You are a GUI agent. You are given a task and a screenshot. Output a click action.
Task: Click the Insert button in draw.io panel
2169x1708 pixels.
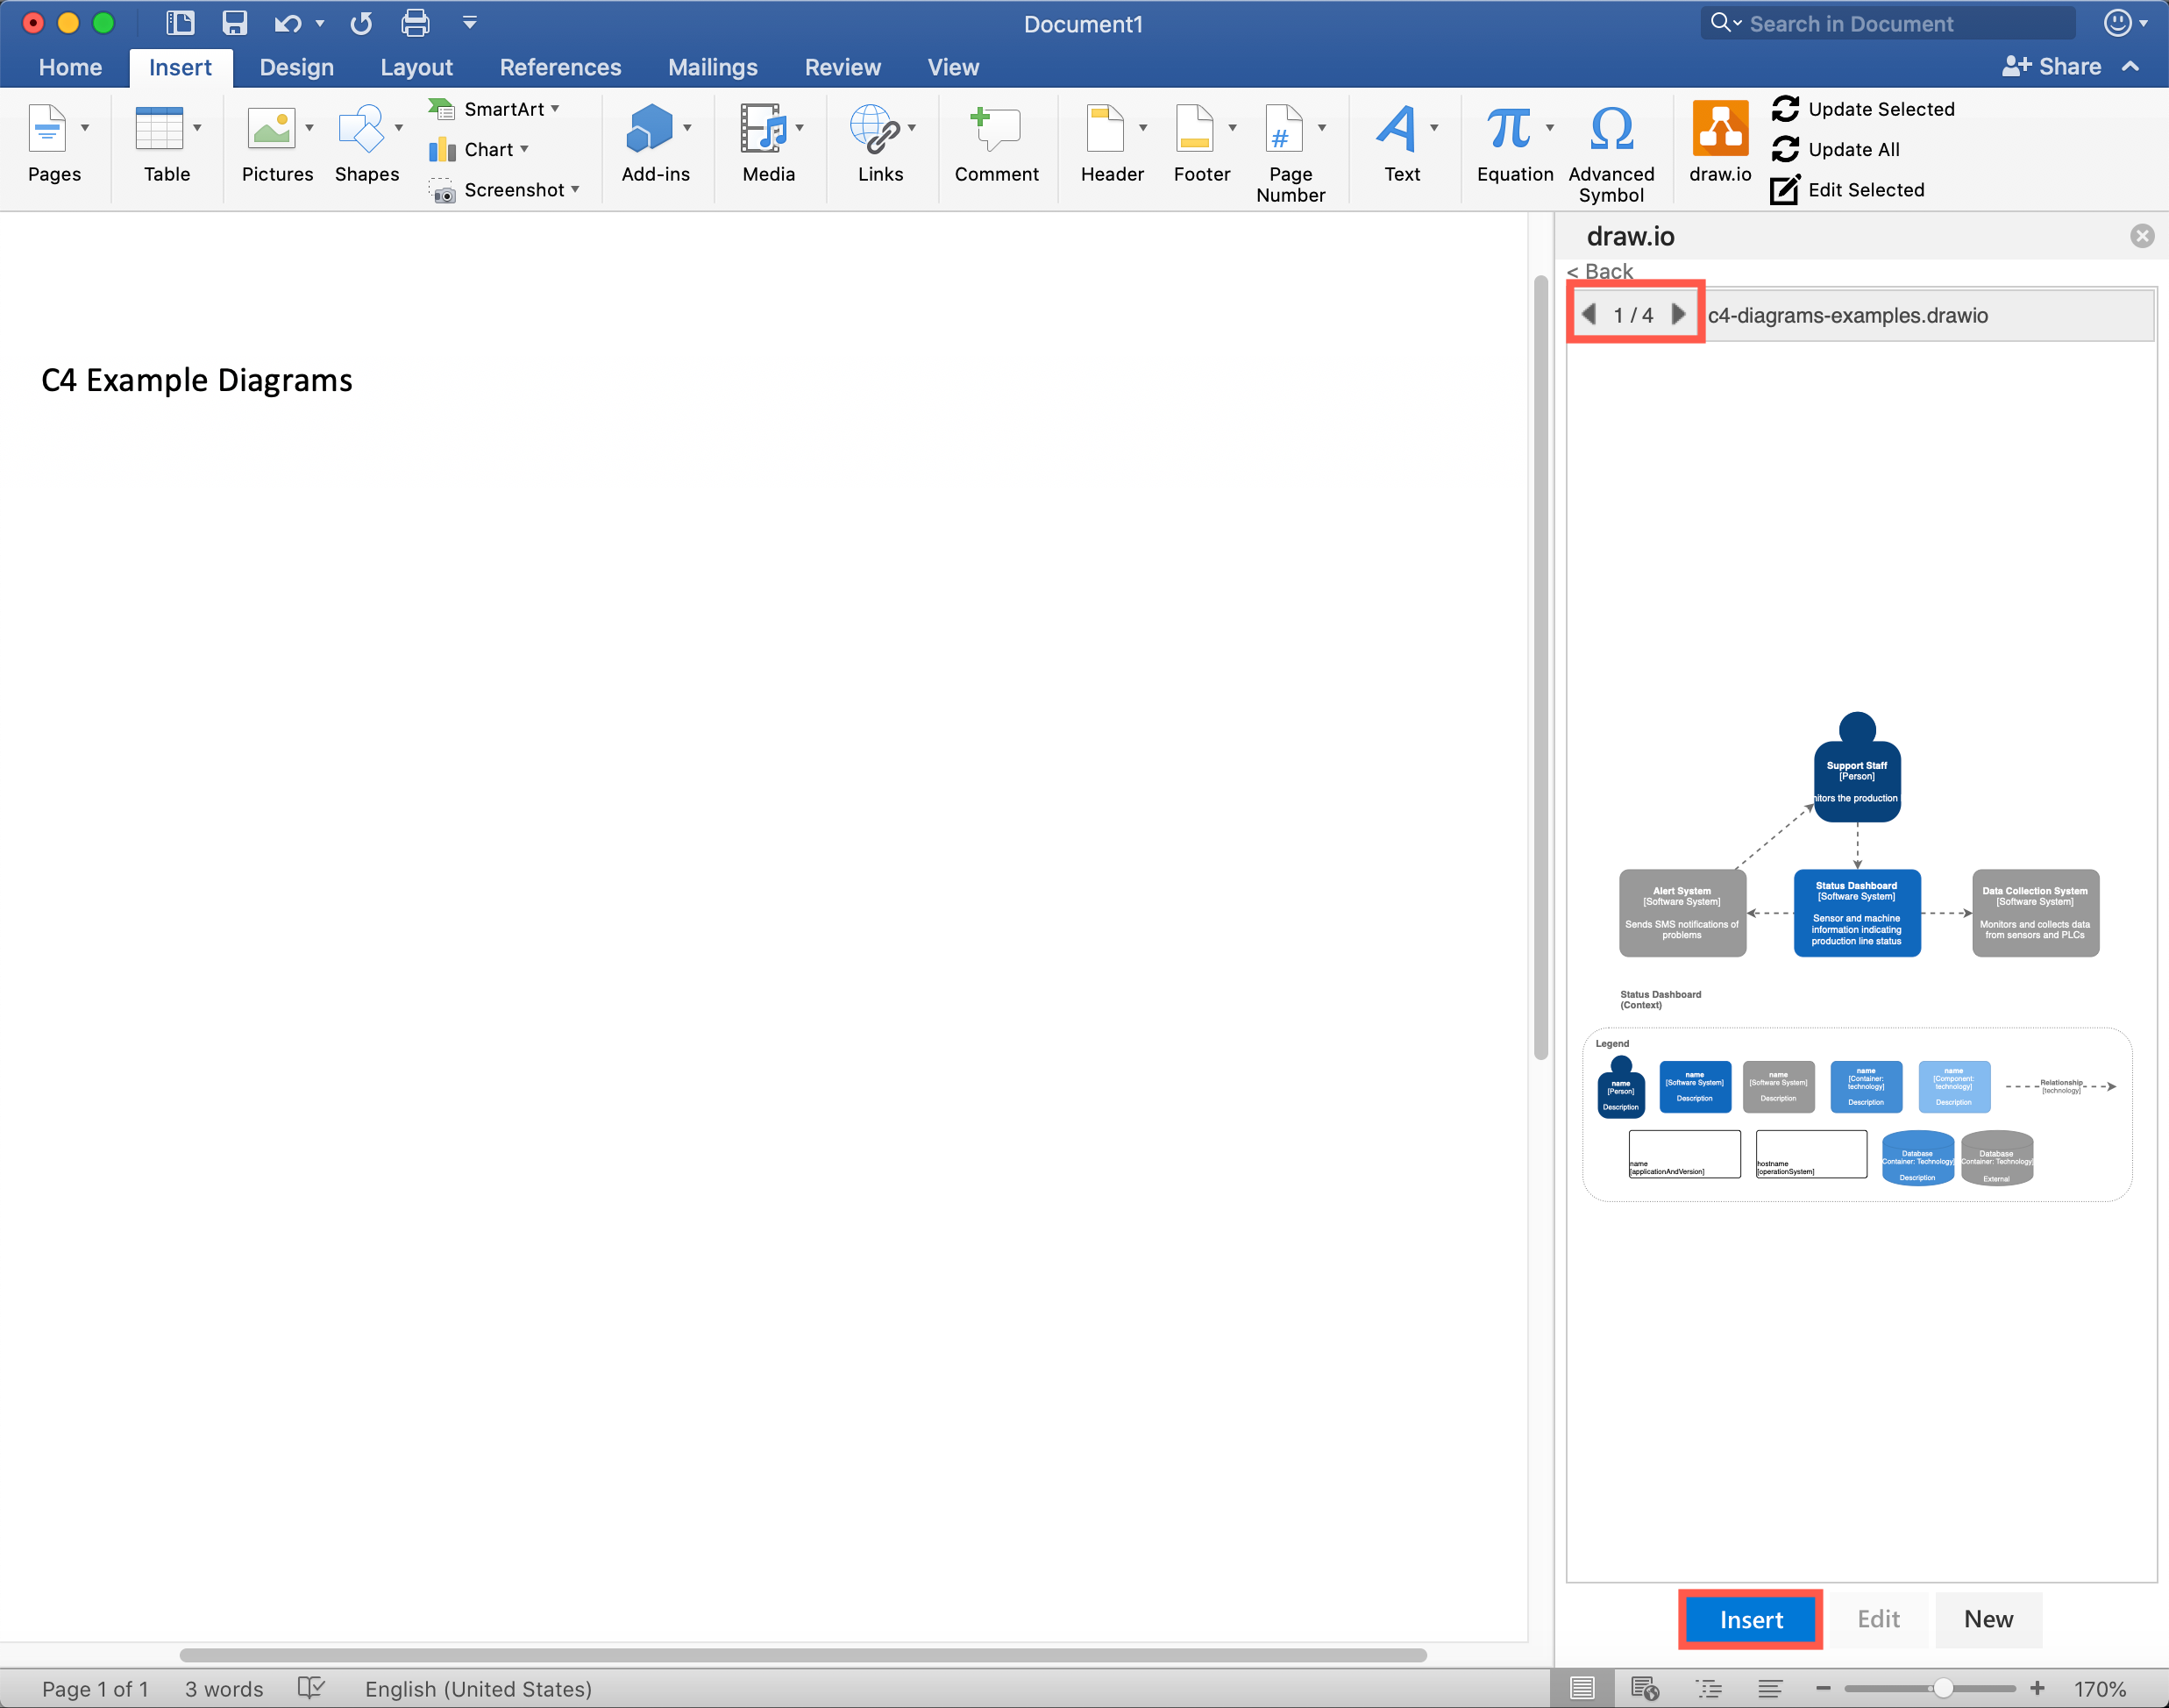[x=1749, y=1620]
